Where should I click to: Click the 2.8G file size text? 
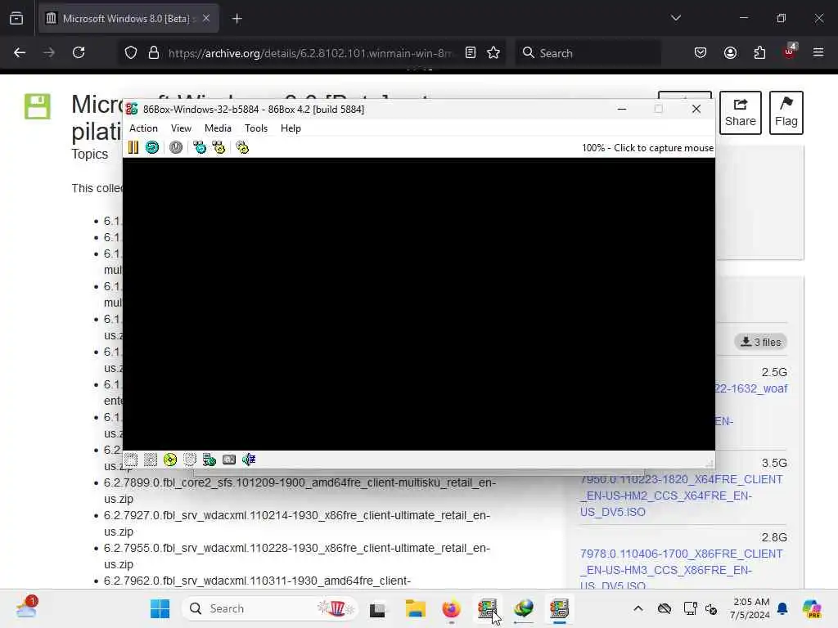(x=774, y=537)
